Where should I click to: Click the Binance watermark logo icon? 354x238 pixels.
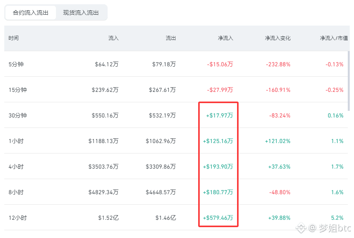pyautogui.click(x=301, y=228)
